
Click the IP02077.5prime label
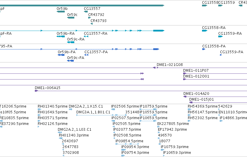[x=127, y=129]
